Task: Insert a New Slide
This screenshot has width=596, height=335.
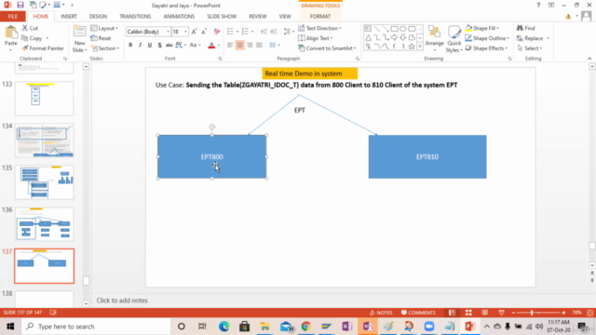Action: (x=79, y=38)
